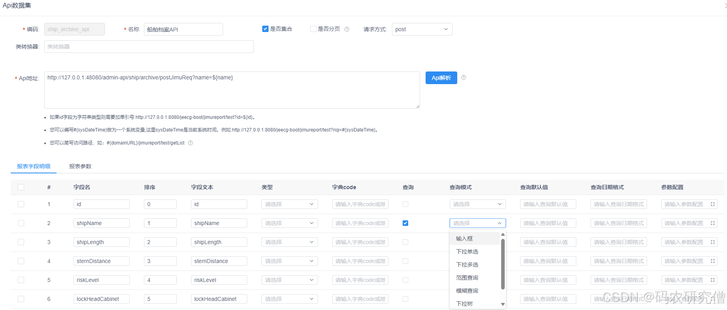Focus 查询日期格式 input for shipLength row
The width and height of the screenshot is (727, 310).
pos(619,242)
